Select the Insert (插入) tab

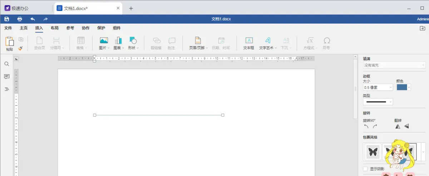[39, 28]
